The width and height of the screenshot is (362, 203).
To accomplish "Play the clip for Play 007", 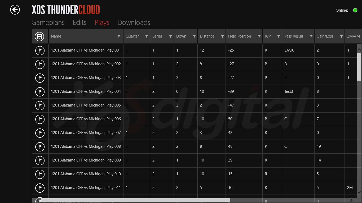I will tap(40, 133).
